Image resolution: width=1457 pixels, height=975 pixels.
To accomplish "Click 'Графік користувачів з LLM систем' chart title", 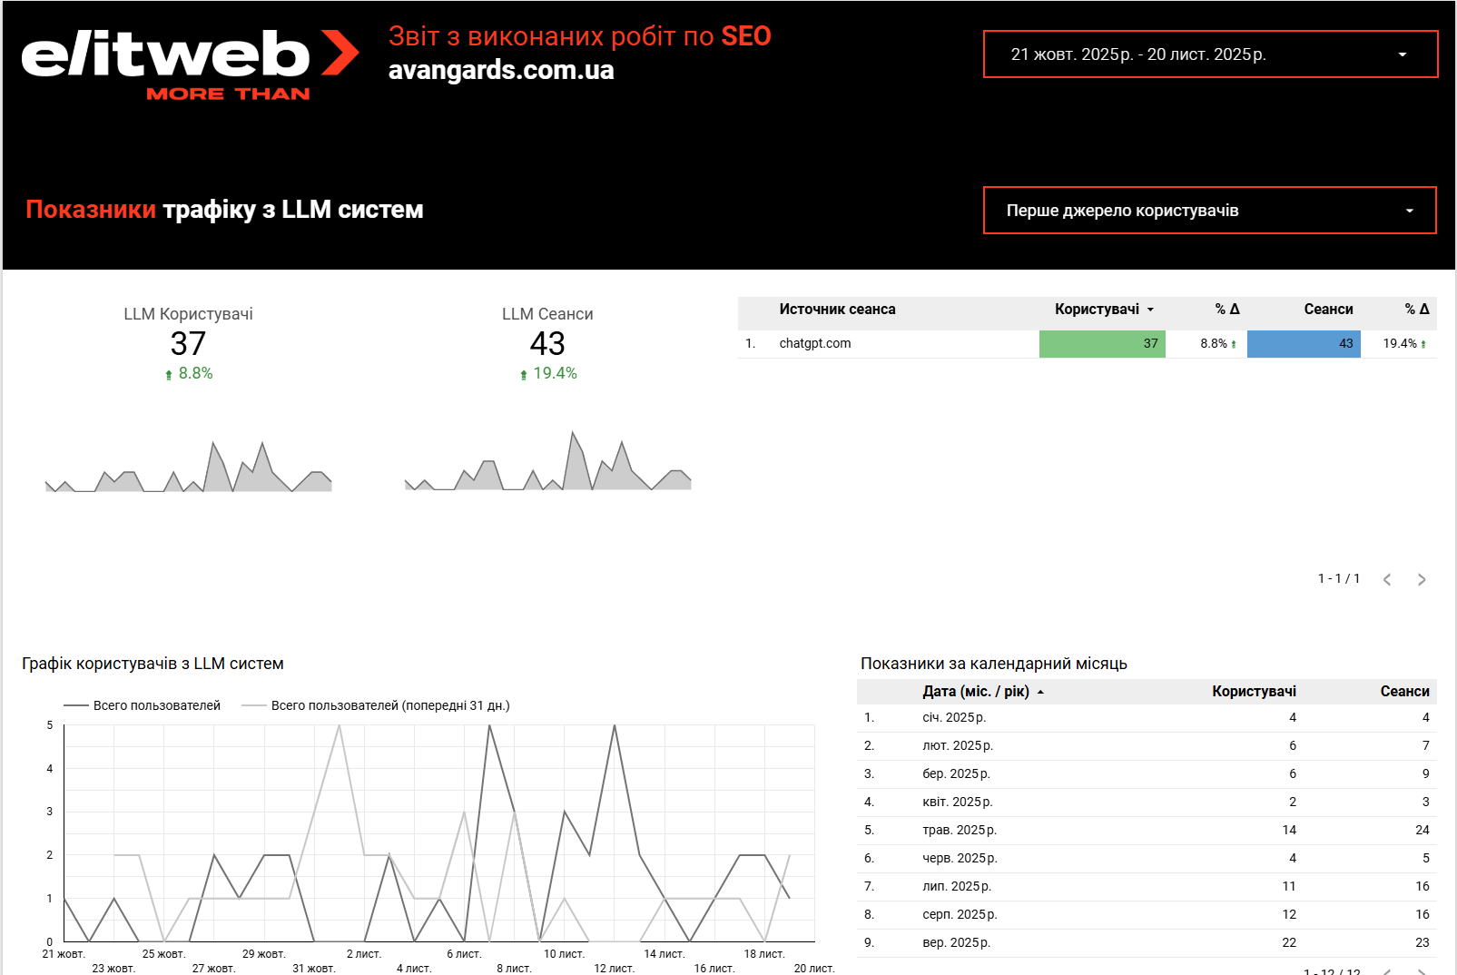I will [153, 664].
